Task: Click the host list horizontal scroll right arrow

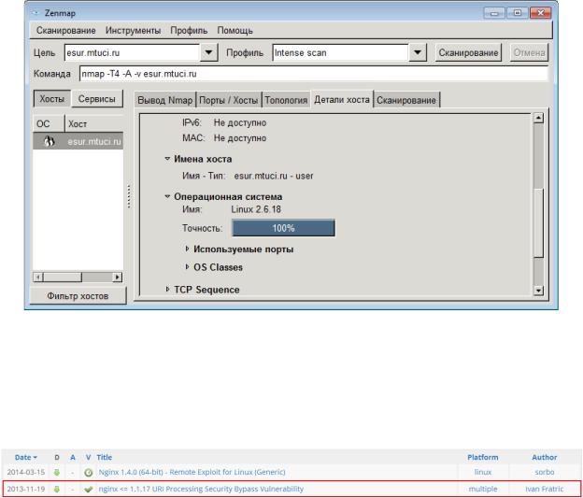Action: point(118,277)
